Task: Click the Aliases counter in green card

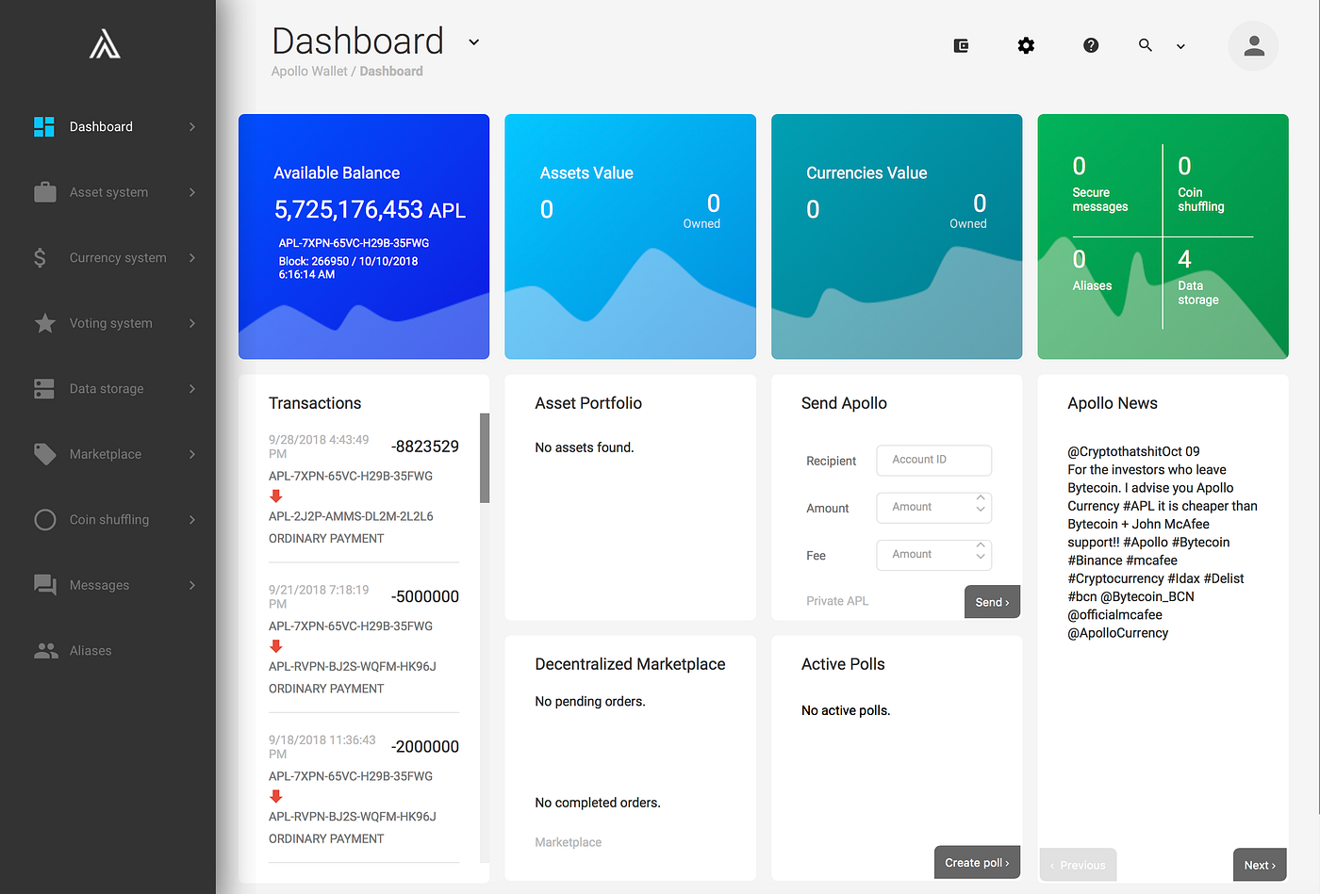Action: tap(1092, 271)
